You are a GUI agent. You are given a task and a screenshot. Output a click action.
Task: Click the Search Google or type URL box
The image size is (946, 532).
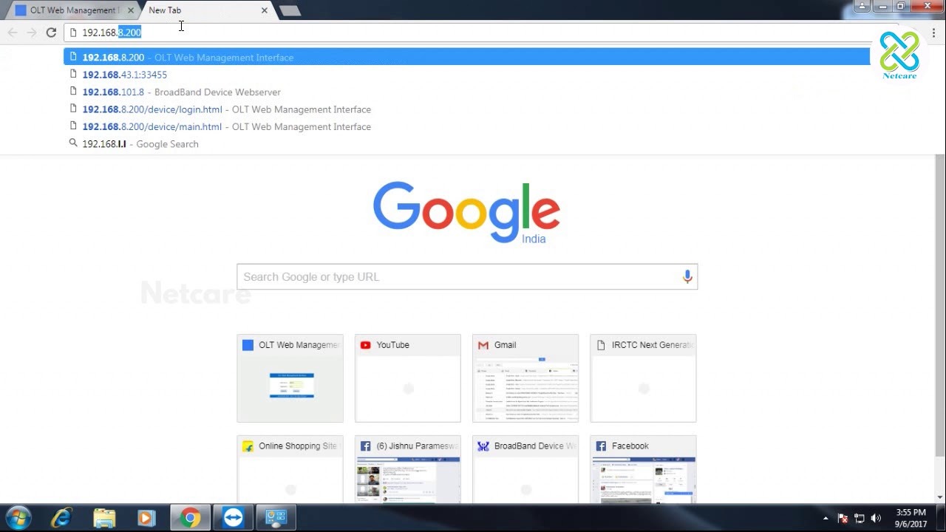[458, 277]
